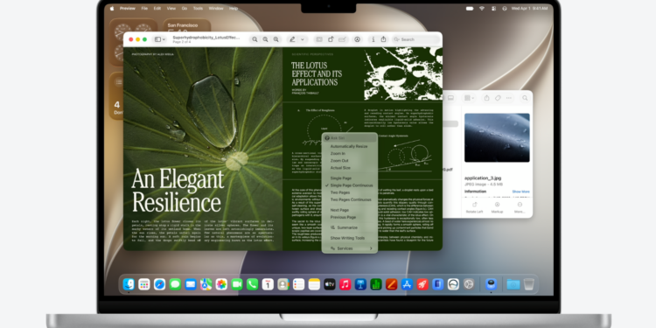Open Launchpad apps grid in Dock
Screen dimensions: 656x328
click(x=144, y=284)
